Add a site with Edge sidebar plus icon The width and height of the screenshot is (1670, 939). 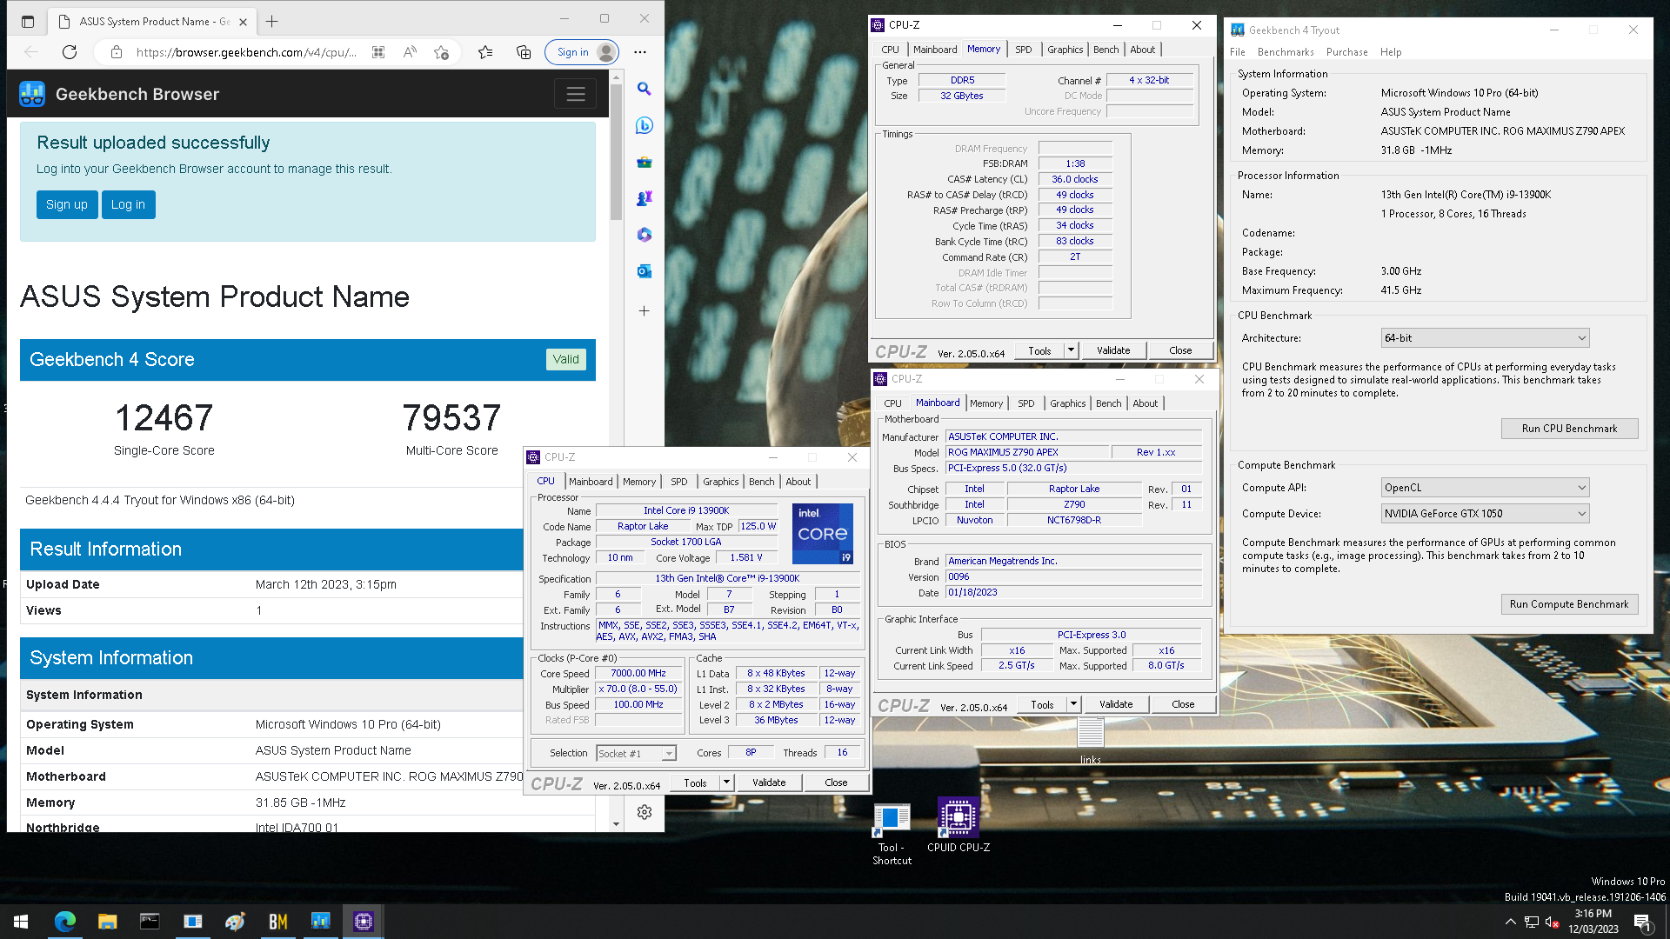coord(644,310)
